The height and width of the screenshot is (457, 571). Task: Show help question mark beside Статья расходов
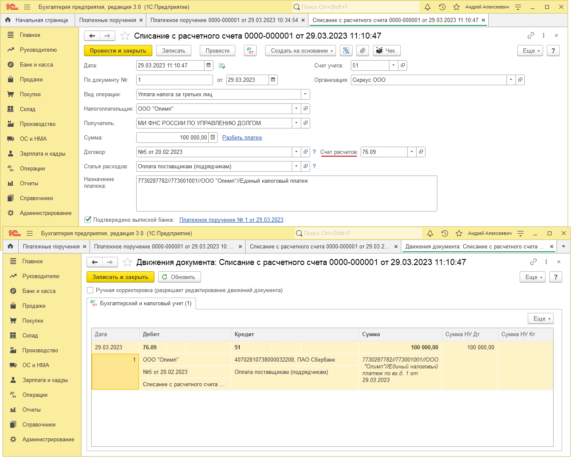[314, 166]
